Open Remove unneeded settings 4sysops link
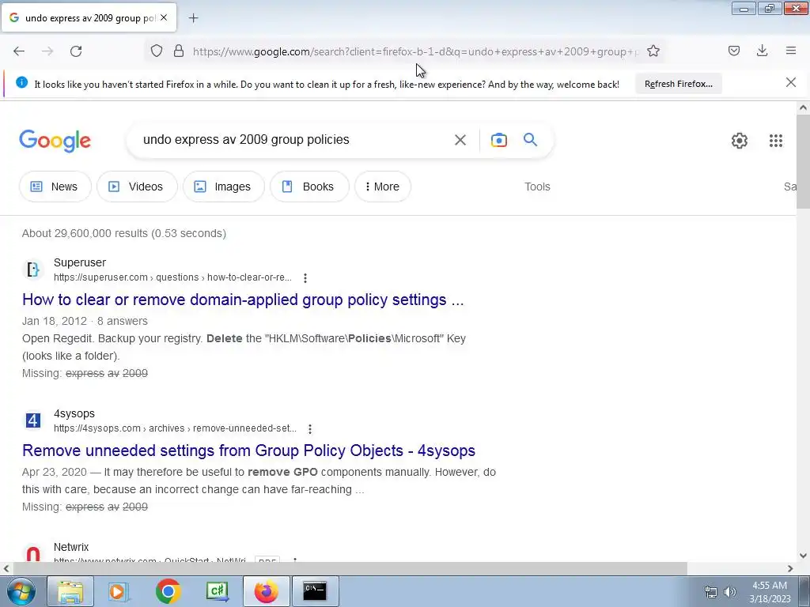The image size is (810, 607). click(248, 451)
